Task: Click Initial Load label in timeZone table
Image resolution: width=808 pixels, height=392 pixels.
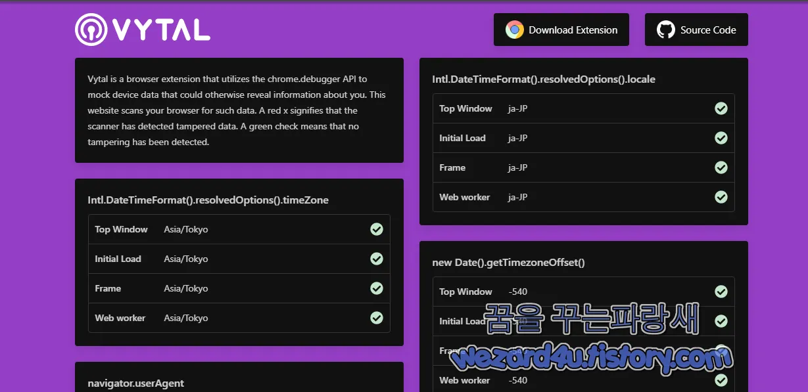Action: tap(118, 259)
